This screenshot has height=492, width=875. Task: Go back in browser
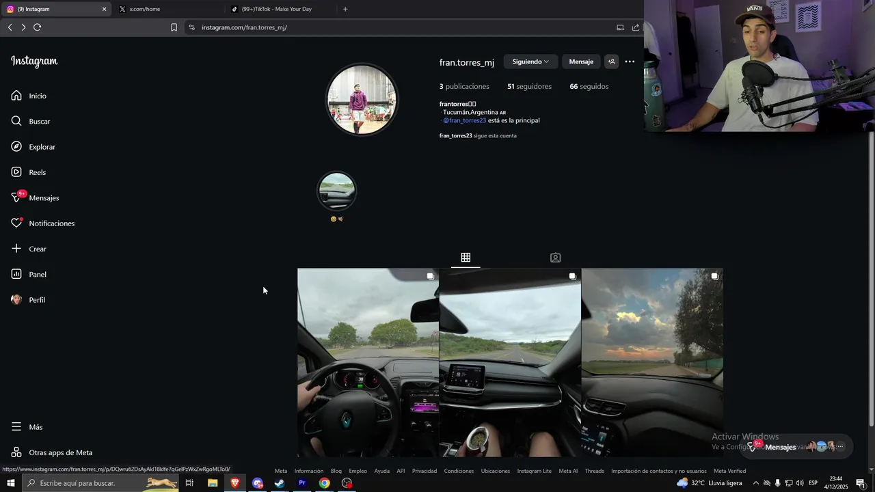click(x=10, y=27)
